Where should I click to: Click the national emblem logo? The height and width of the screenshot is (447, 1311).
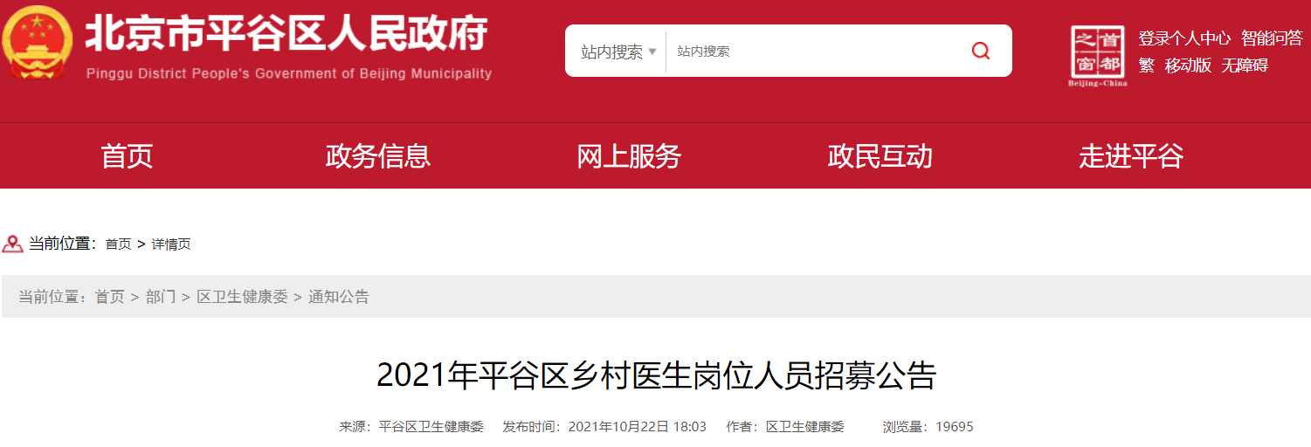37,44
